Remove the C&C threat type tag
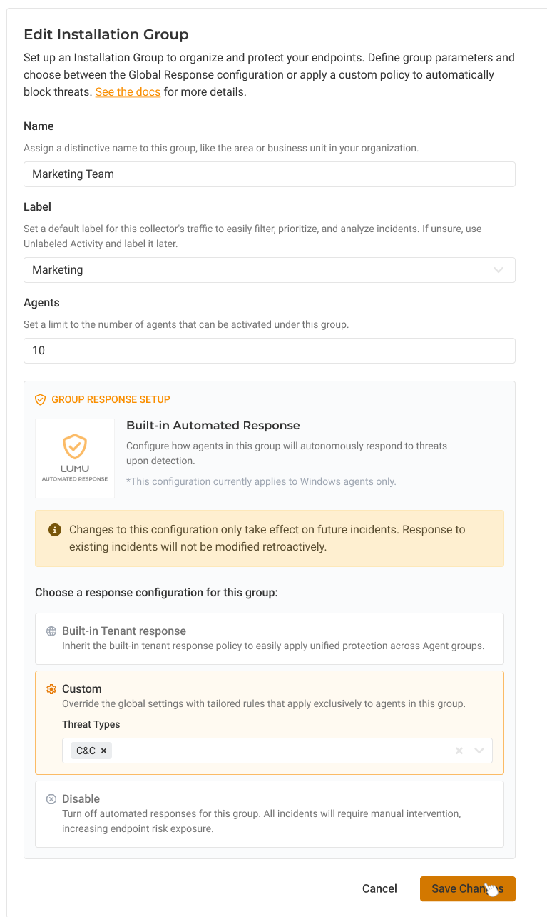The height and width of the screenshot is (917, 547). point(104,751)
